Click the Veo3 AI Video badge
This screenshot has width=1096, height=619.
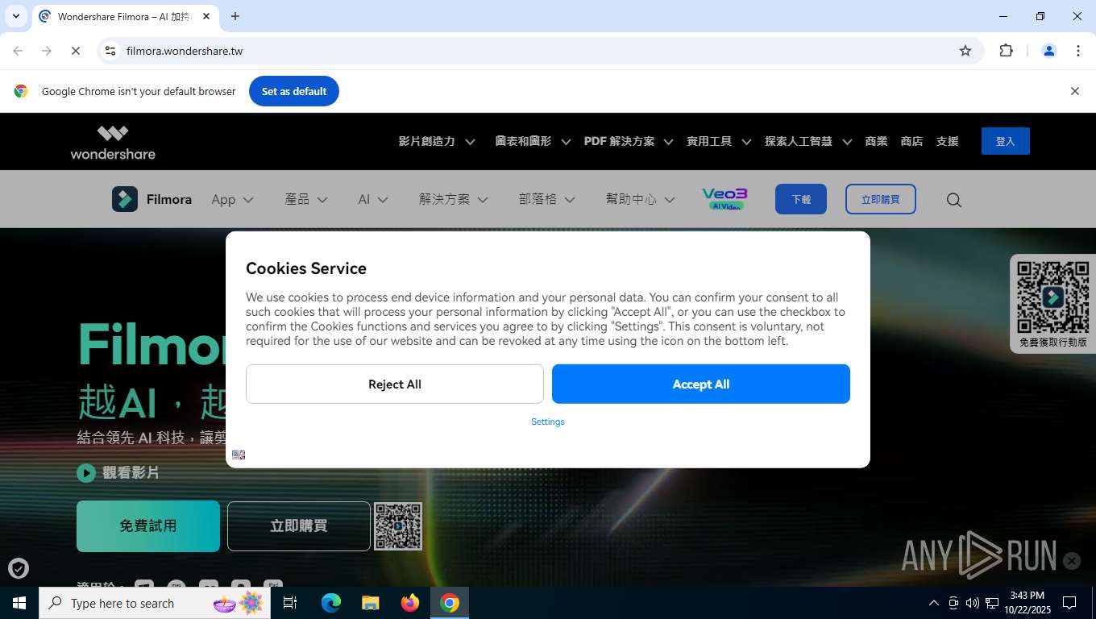[724, 199]
